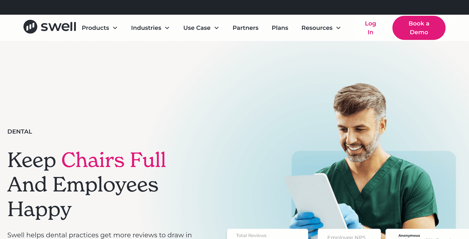Click the Log In link
This screenshot has width=469, height=239.
coord(371,28)
